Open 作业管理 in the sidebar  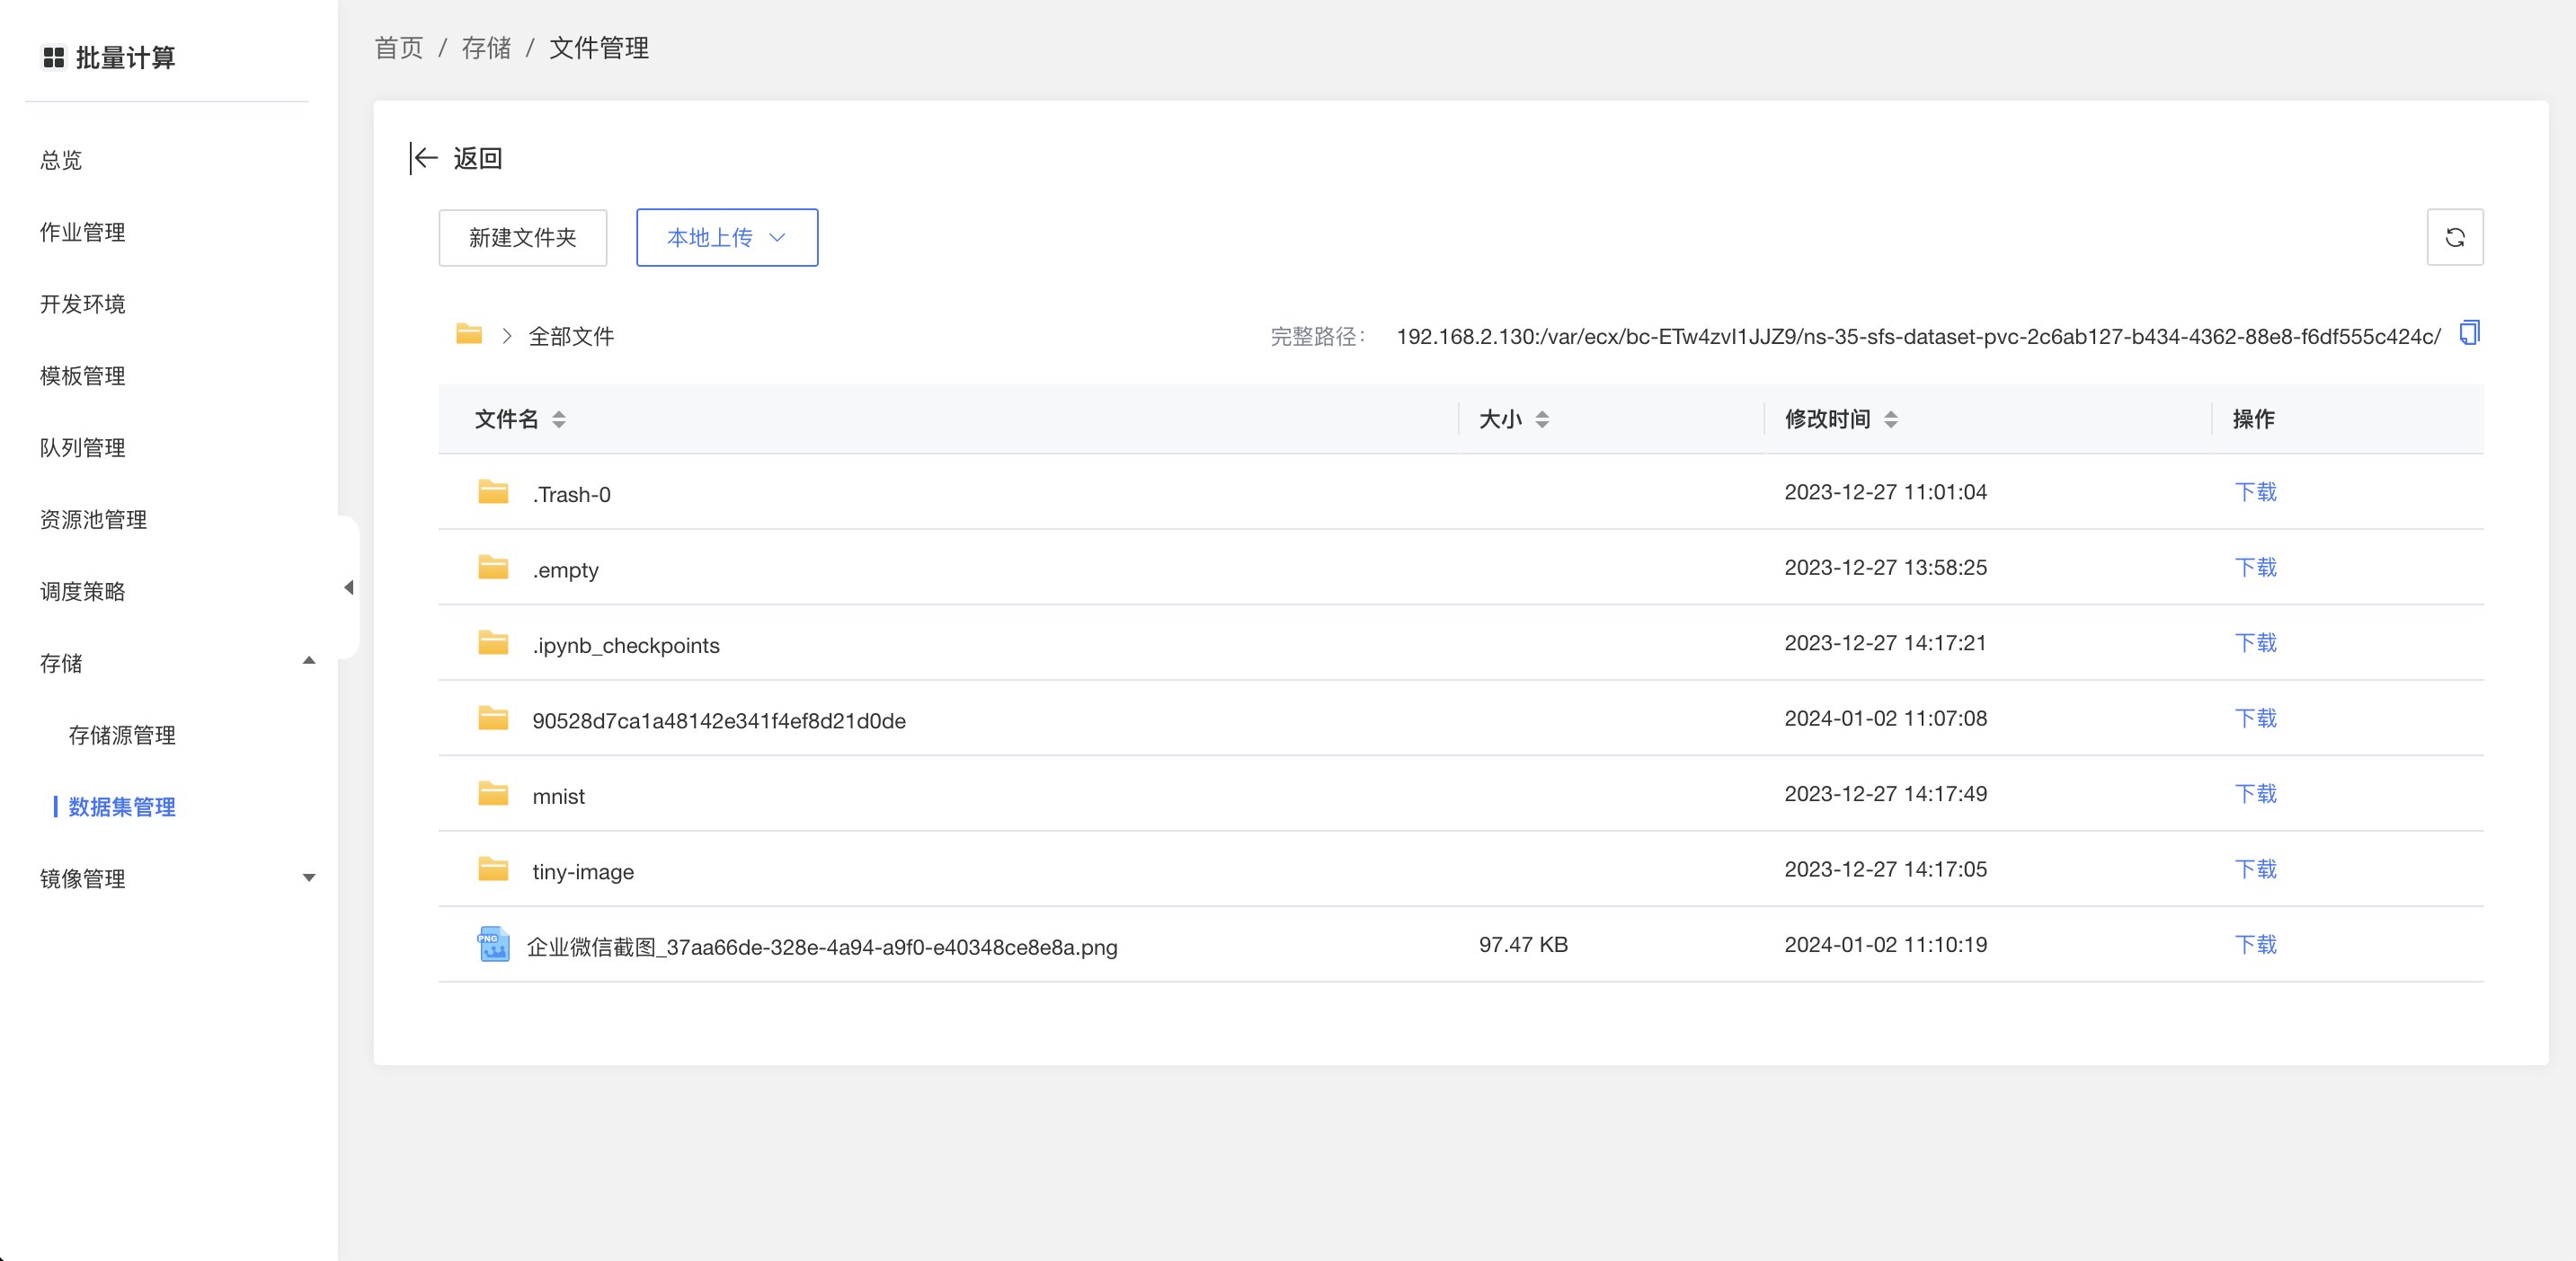point(82,232)
